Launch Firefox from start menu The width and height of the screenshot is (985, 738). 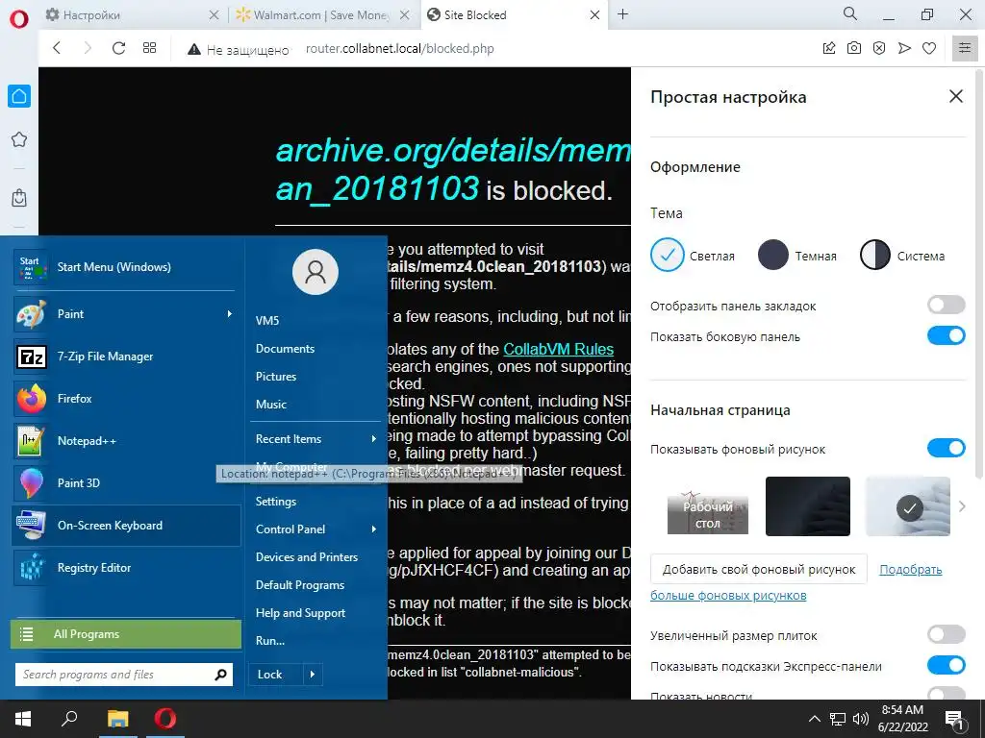pyautogui.click(x=126, y=399)
